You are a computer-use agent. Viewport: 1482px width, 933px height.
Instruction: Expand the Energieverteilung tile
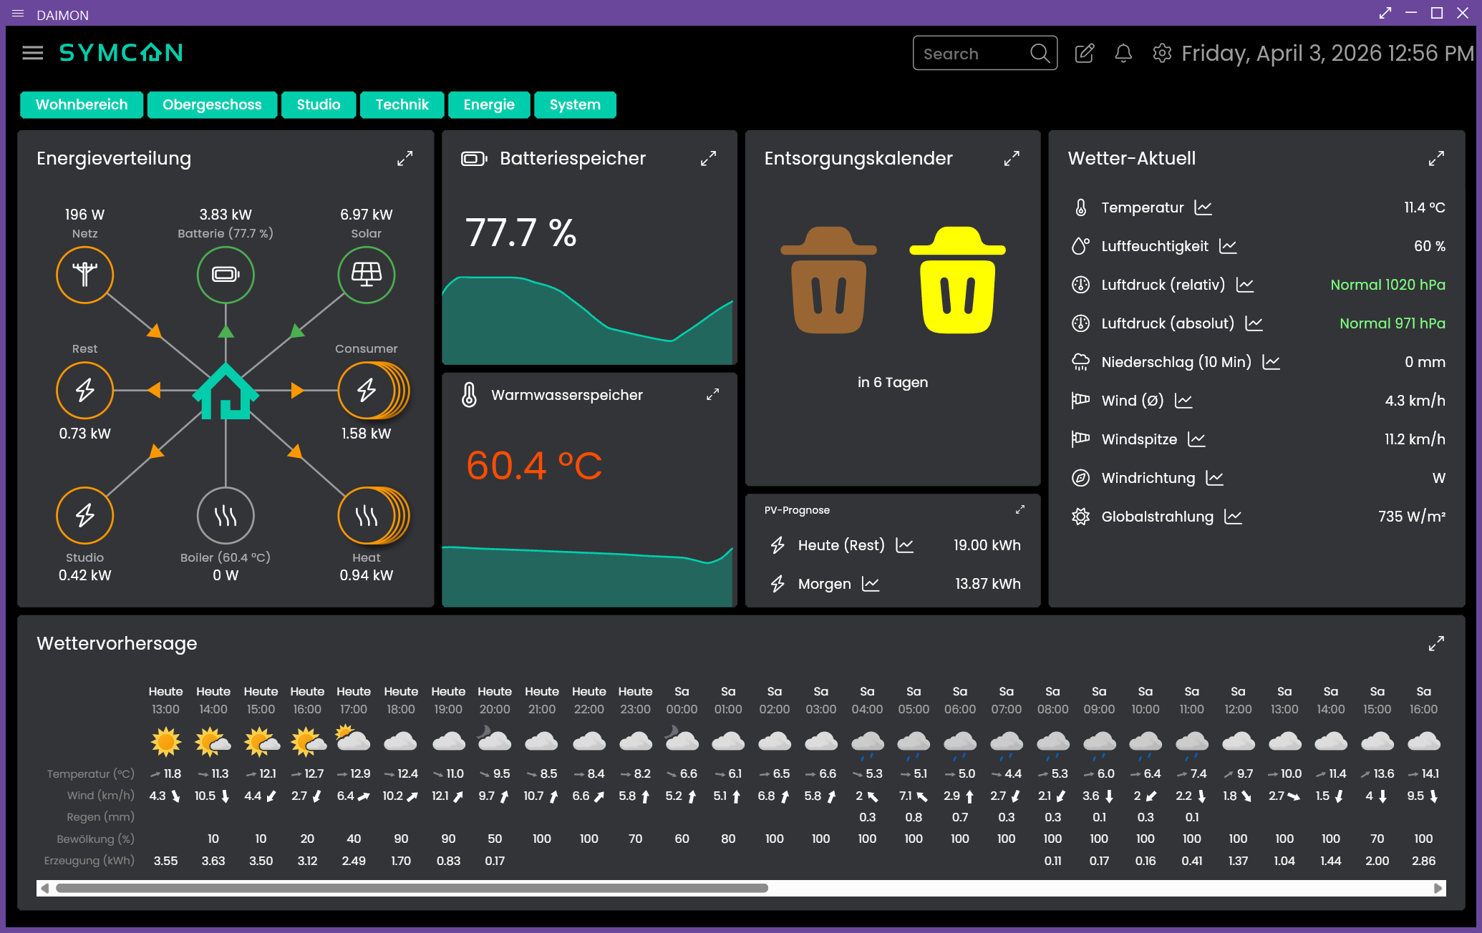click(405, 159)
